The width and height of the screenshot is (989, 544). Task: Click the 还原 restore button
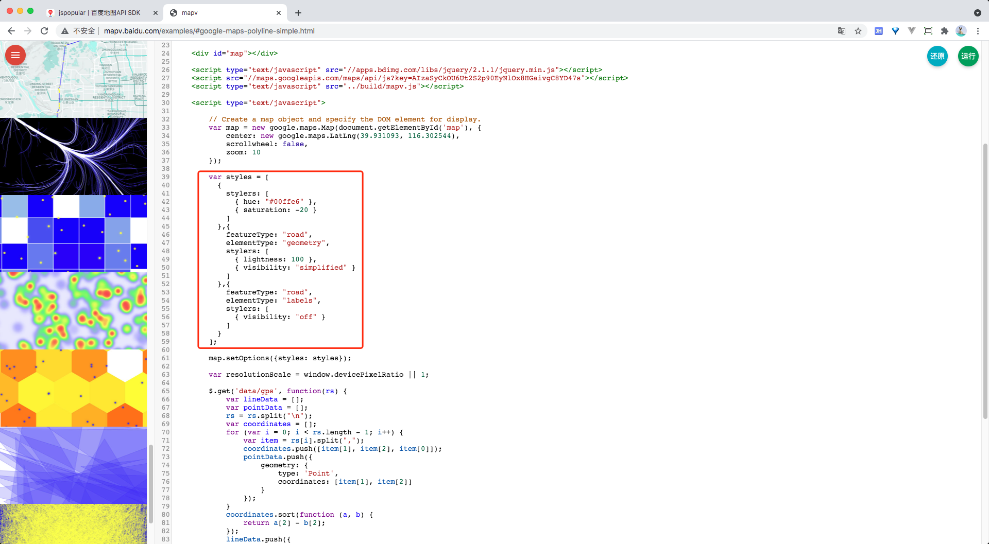coord(937,56)
